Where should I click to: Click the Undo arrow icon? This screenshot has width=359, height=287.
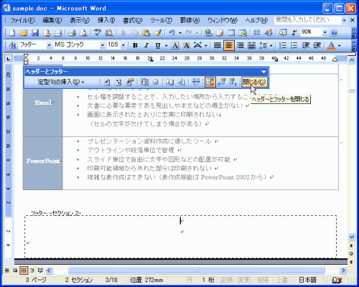pos(172,32)
